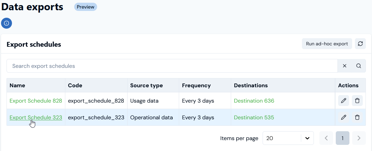
Task: Open Export Schedule 323 link
Action: pyautogui.click(x=36, y=117)
